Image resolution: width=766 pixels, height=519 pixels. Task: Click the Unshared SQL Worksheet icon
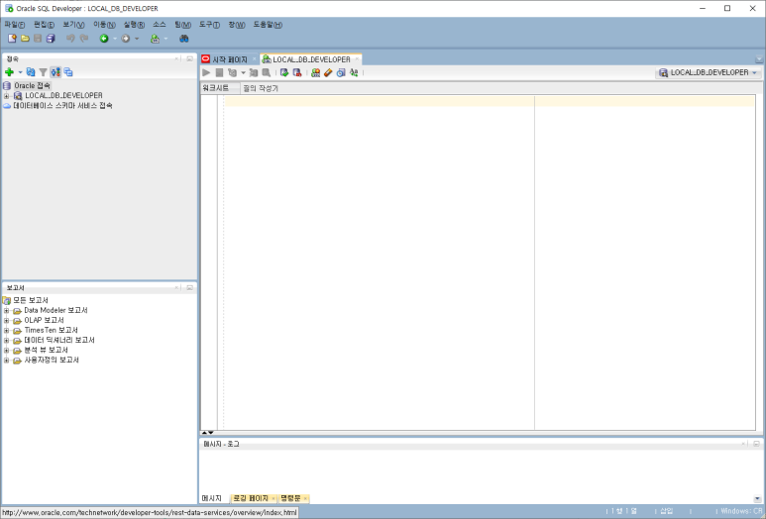[x=315, y=72]
